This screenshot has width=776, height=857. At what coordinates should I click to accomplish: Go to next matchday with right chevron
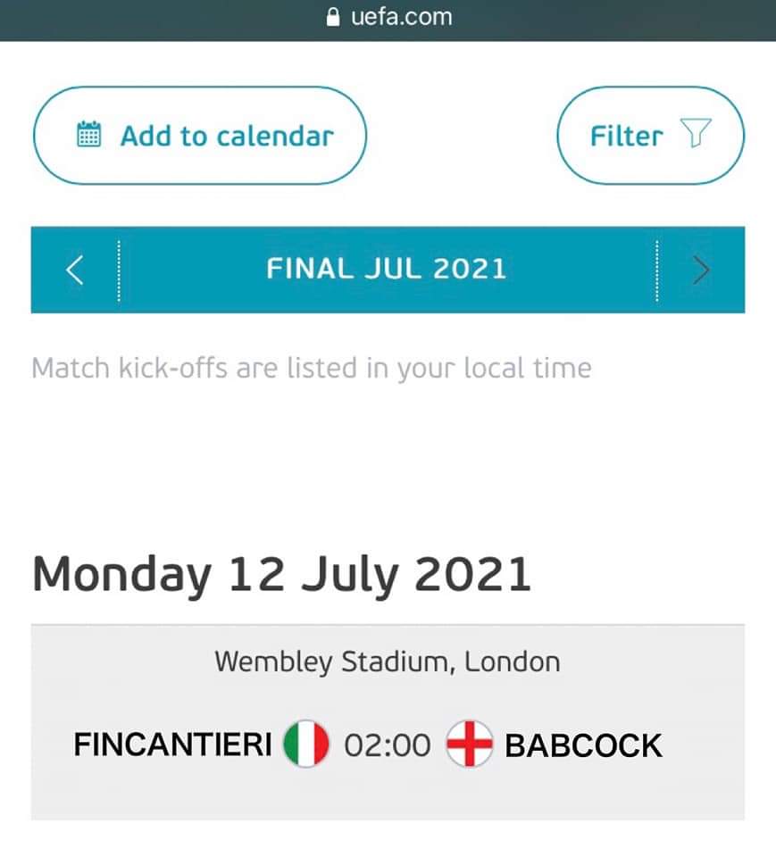click(702, 270)
